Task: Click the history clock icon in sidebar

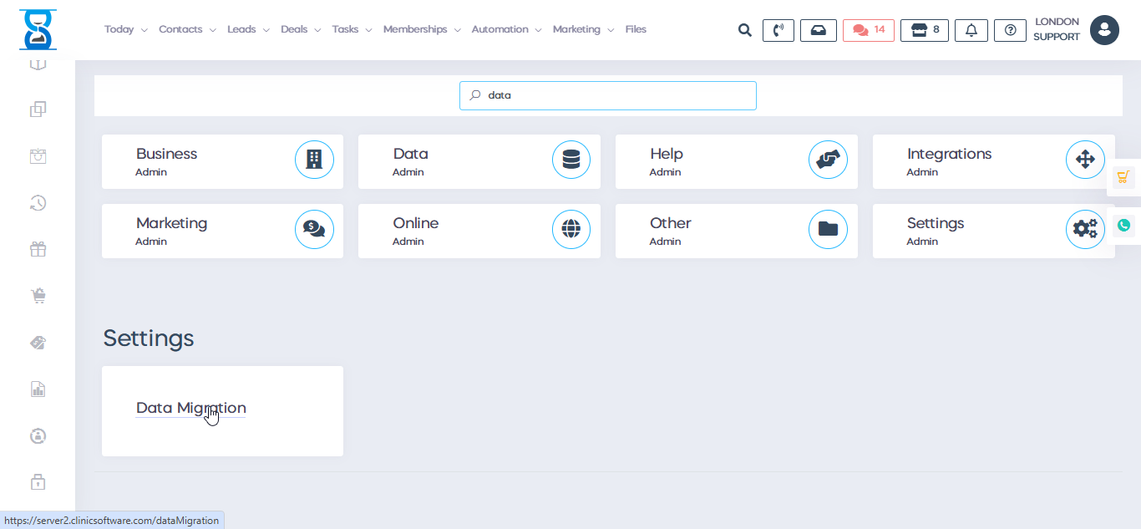Action: pos(38,202)
